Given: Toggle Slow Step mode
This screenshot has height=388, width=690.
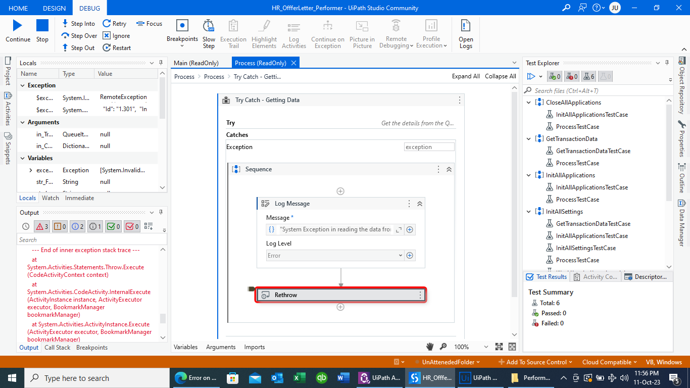Looking at the screenshot, I should tap(209, 33).
